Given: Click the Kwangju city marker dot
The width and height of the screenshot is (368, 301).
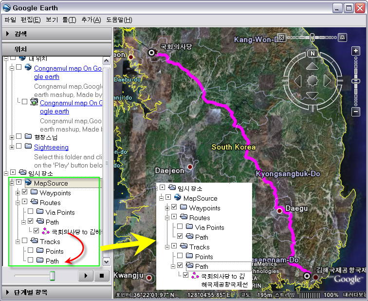Looking at the screenshot, I should click(149, 278).
